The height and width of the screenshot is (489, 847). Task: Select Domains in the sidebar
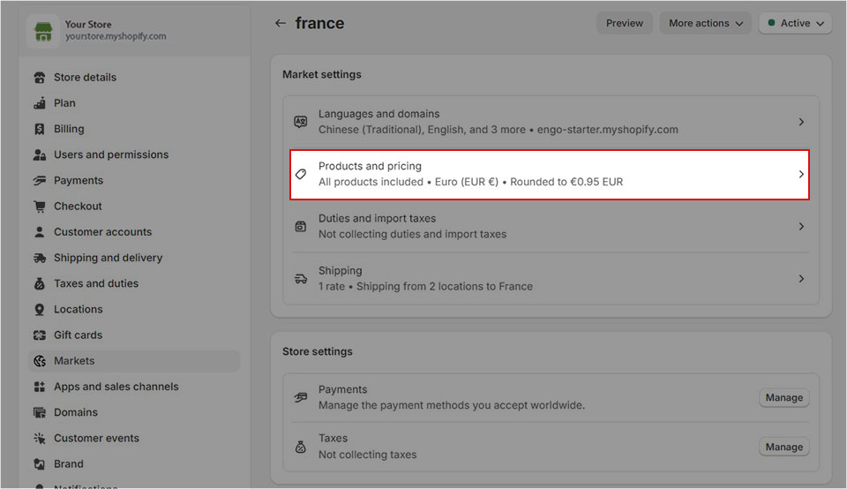(x=134, y=413)
